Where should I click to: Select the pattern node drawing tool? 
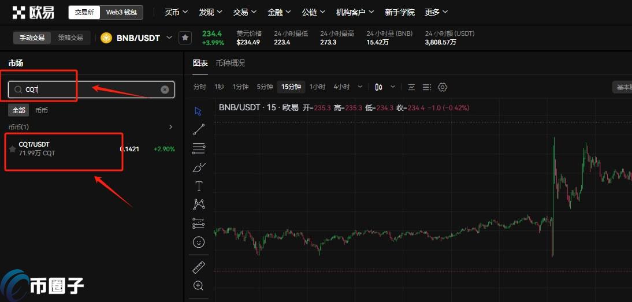[199, 204]
